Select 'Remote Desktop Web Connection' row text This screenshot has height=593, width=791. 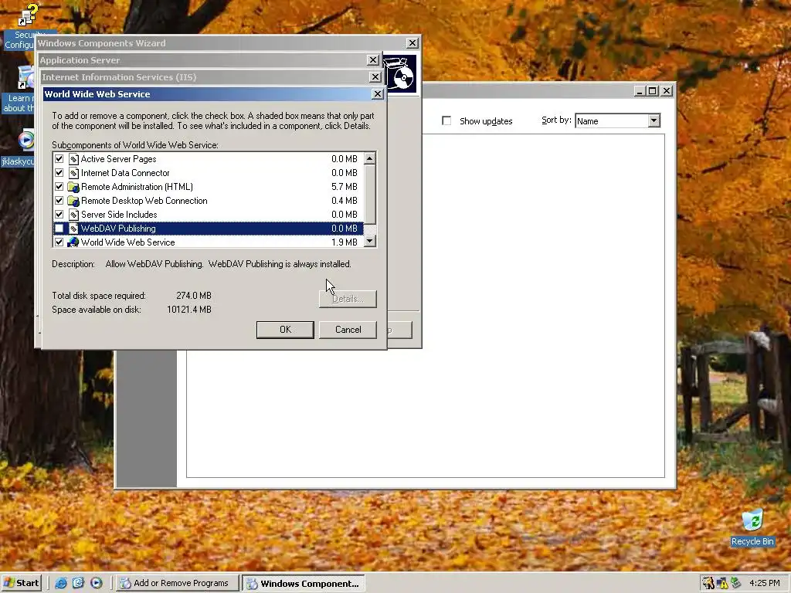coord(144,201)
